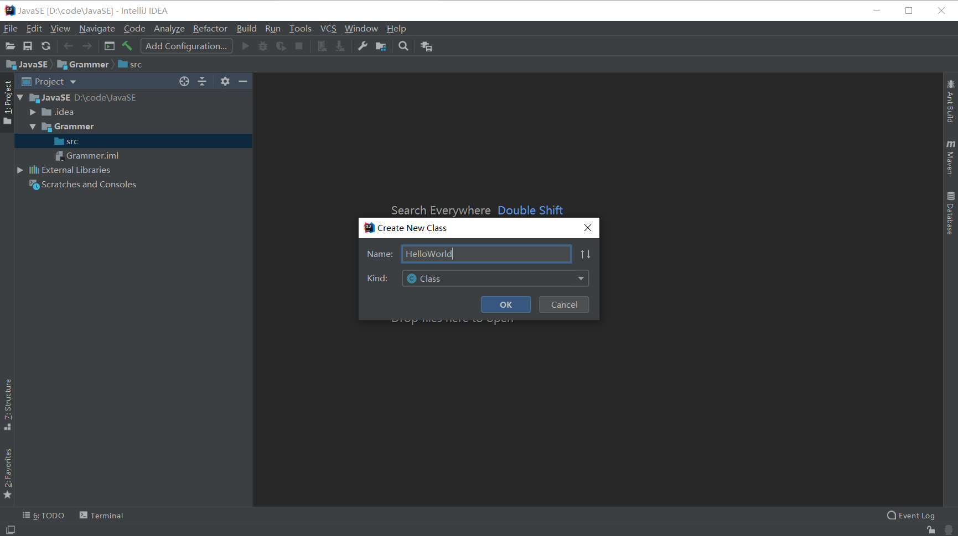The height and width of the screenshot is (536, 958).
Task: Open the Refactor menu
Action: [210, 29]
